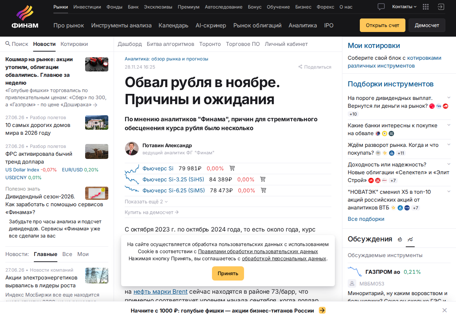
Task: Click the login arrow icon
Action: coord(441,7)
